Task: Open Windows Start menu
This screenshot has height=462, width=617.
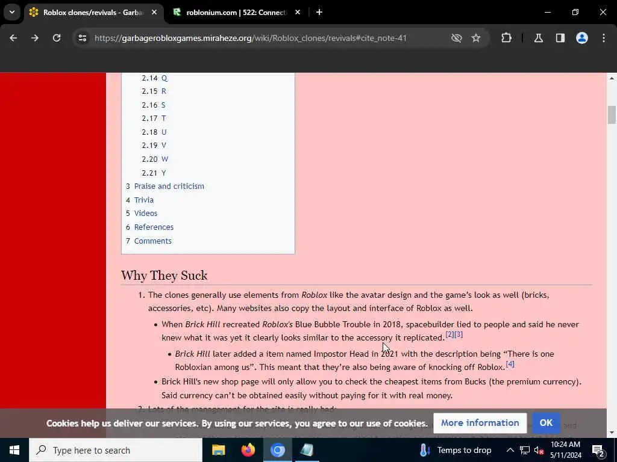Action: click(x=14, y=450)
